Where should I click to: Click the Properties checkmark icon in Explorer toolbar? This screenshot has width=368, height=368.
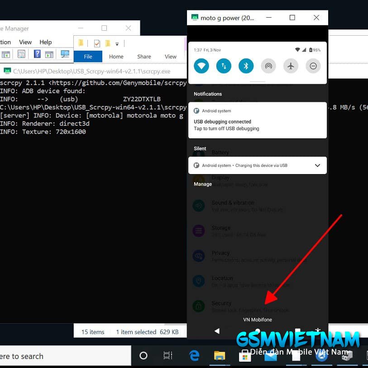[x=97, y=43]
